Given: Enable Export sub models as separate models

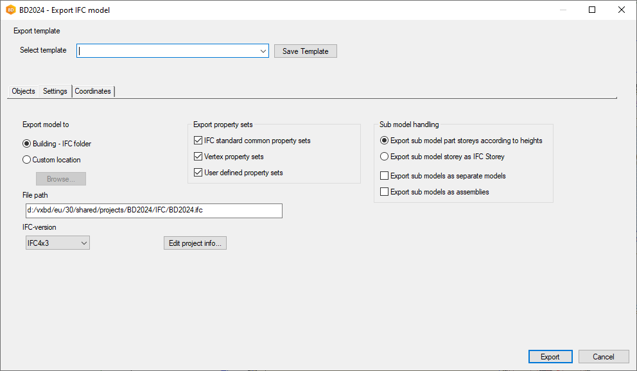Looking at the screenshot, I should (x=385, y=176).
